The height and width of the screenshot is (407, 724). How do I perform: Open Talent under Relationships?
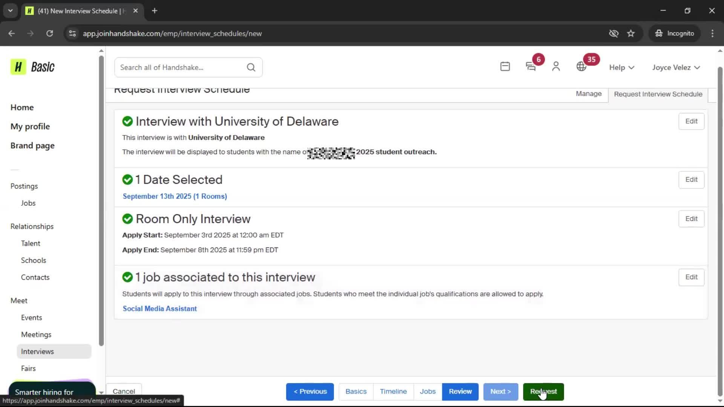tap(31, 243)
